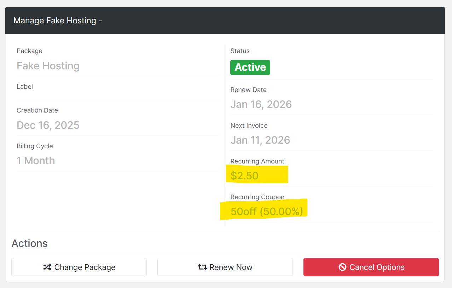Click the empty Label field area
Screen dimensions: 452x288
117,95
